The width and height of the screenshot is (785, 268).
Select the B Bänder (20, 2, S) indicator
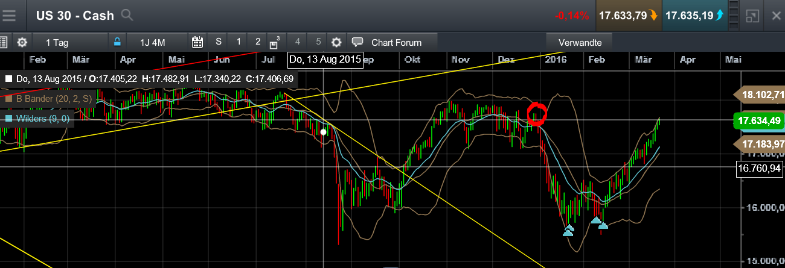pyautogui.click(x=54, y=98)
